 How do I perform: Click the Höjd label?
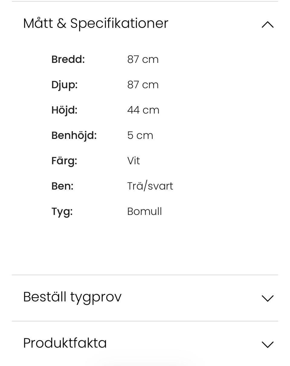64,110
